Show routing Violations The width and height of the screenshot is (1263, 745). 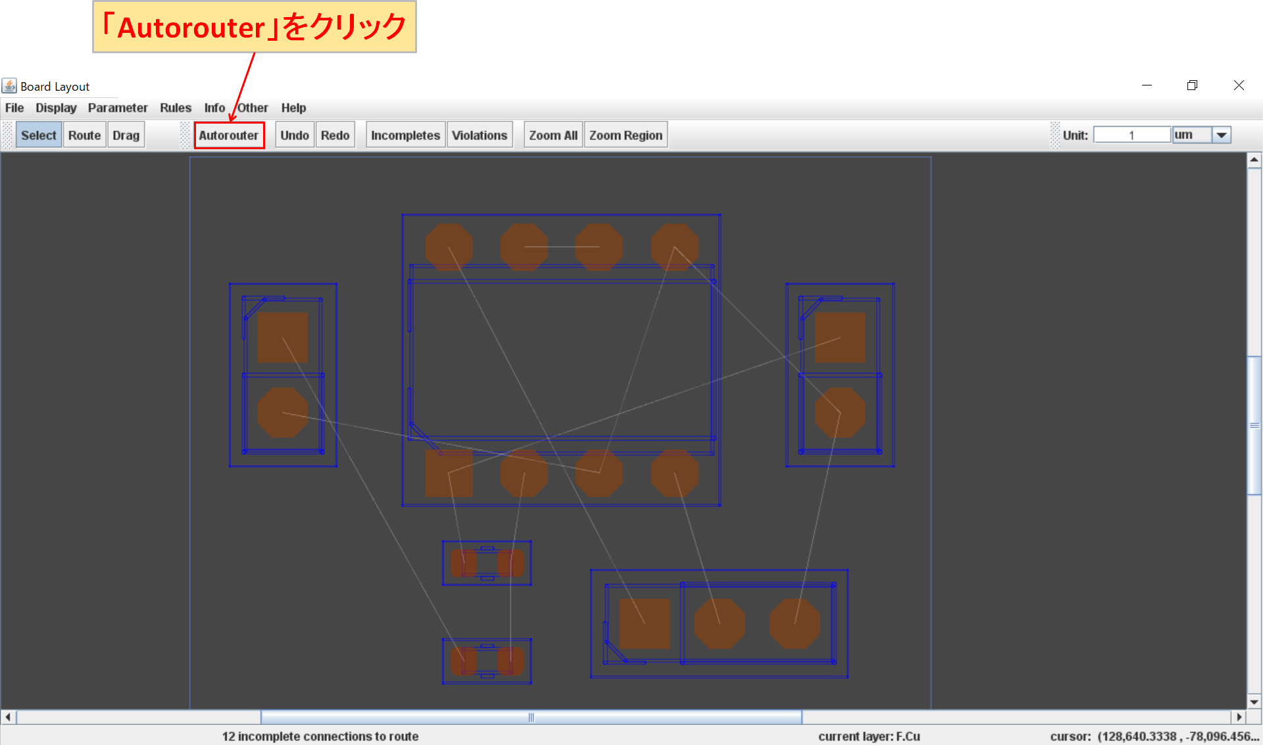480,135
